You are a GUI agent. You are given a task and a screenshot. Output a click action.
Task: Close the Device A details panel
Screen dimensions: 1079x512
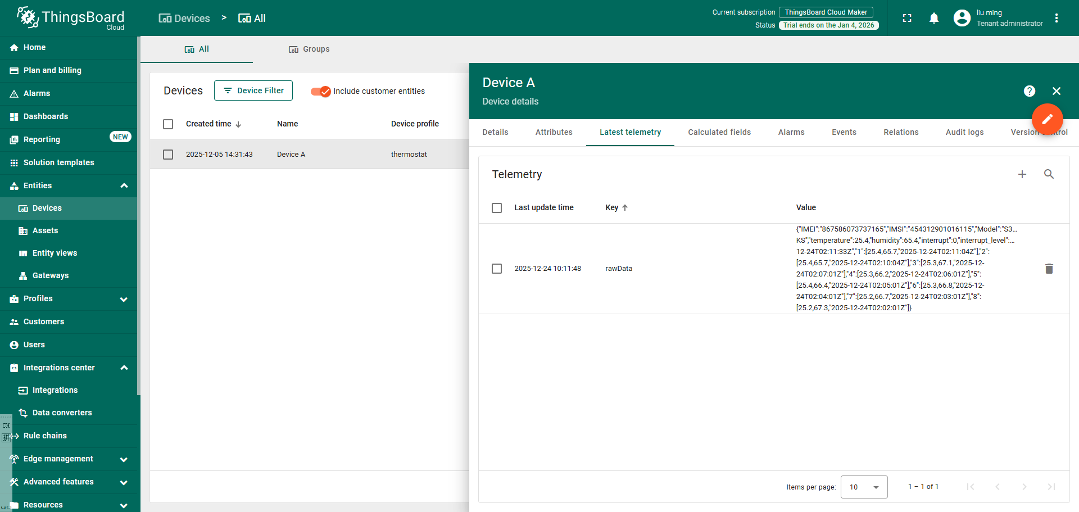click(x=1057, y=91)
